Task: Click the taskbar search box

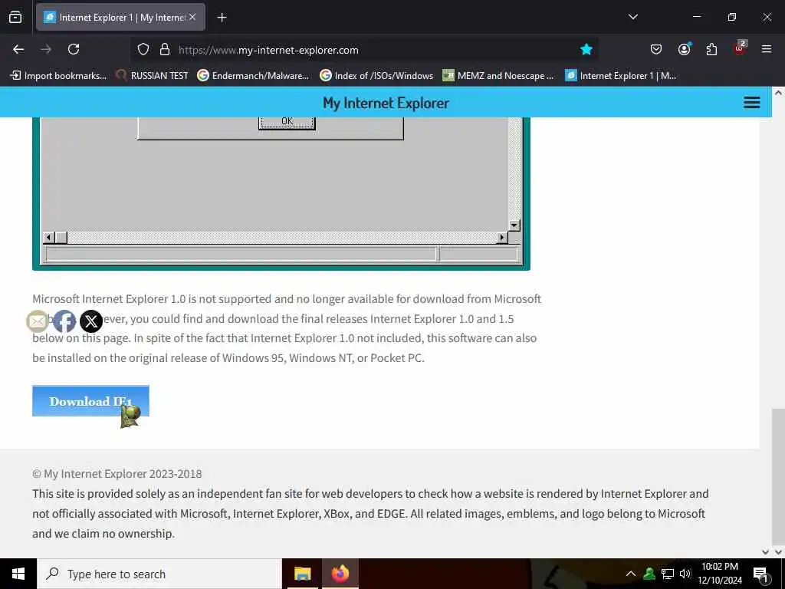Action: 159,574
